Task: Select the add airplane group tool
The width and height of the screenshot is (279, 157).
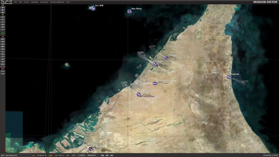Action: [x=3, y=39]
